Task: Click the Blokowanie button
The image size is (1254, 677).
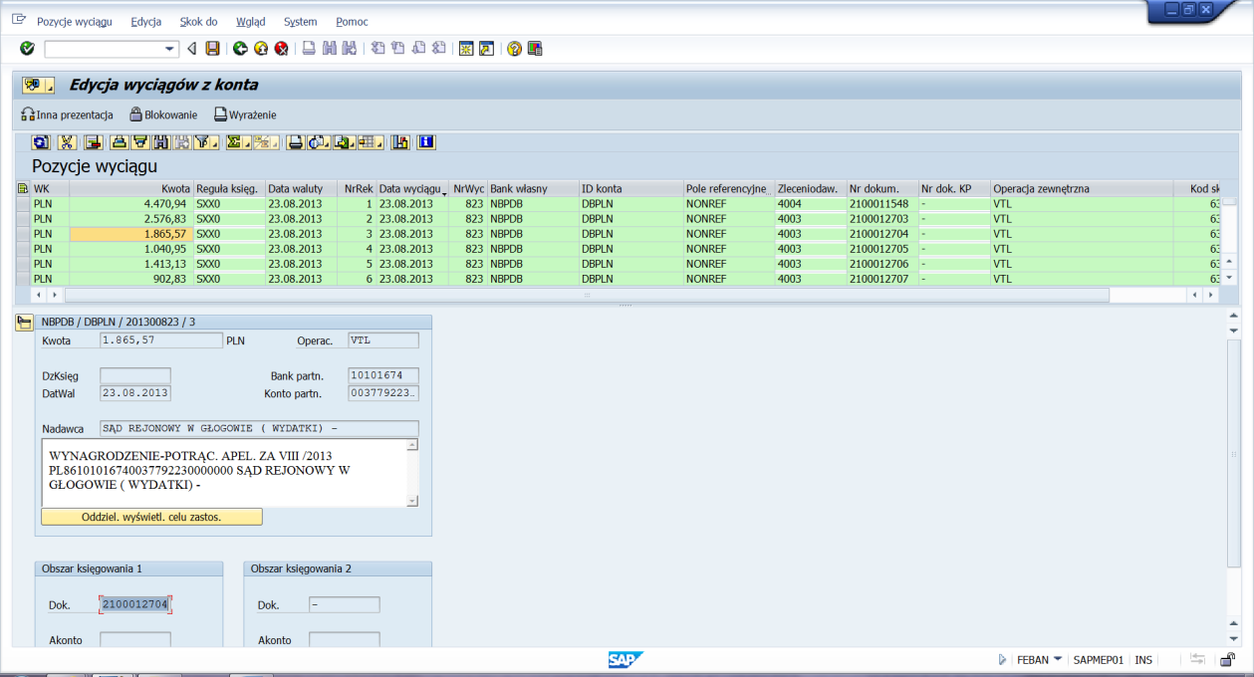Action: [163, 114]
